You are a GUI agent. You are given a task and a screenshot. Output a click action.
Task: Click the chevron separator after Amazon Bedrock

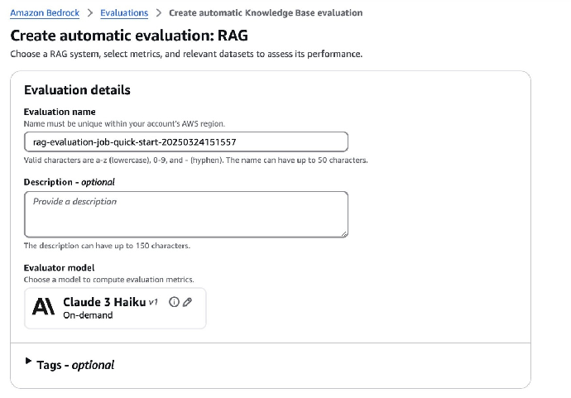coord(91,13)
